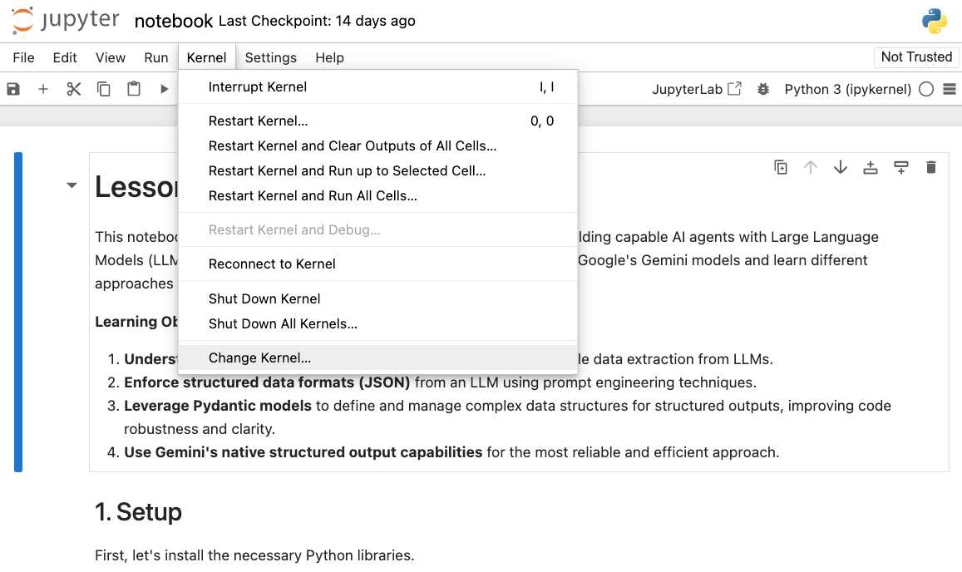Delete the cell with the trash icon
This screenshot has width=962, height=572.
click(x=930, y=167)
